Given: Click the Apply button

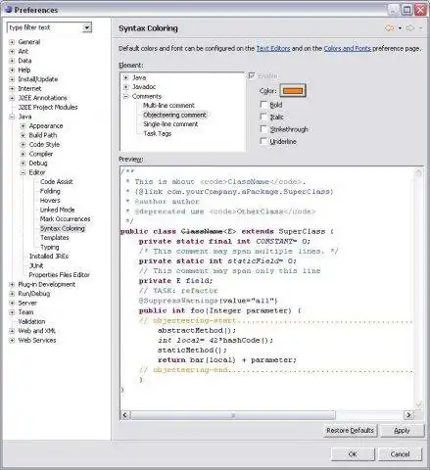Looking at the screenshot, I should point(402,431).
